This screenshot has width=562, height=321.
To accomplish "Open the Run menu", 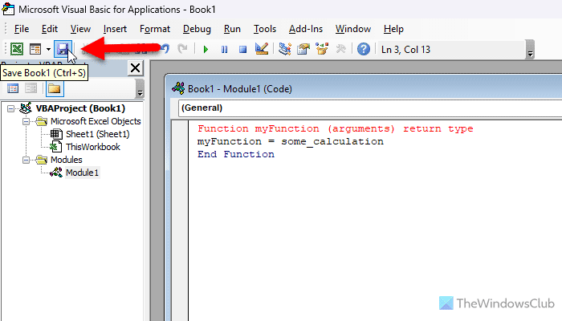I will (x=232, y=29).
